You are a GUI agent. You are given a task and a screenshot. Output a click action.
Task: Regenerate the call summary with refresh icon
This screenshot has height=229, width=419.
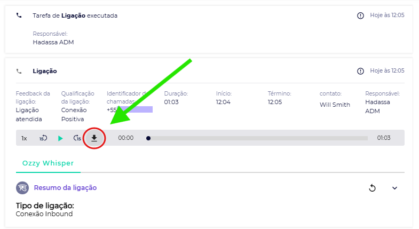(373, 188)
